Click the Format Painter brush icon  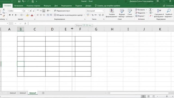(4, 16)
